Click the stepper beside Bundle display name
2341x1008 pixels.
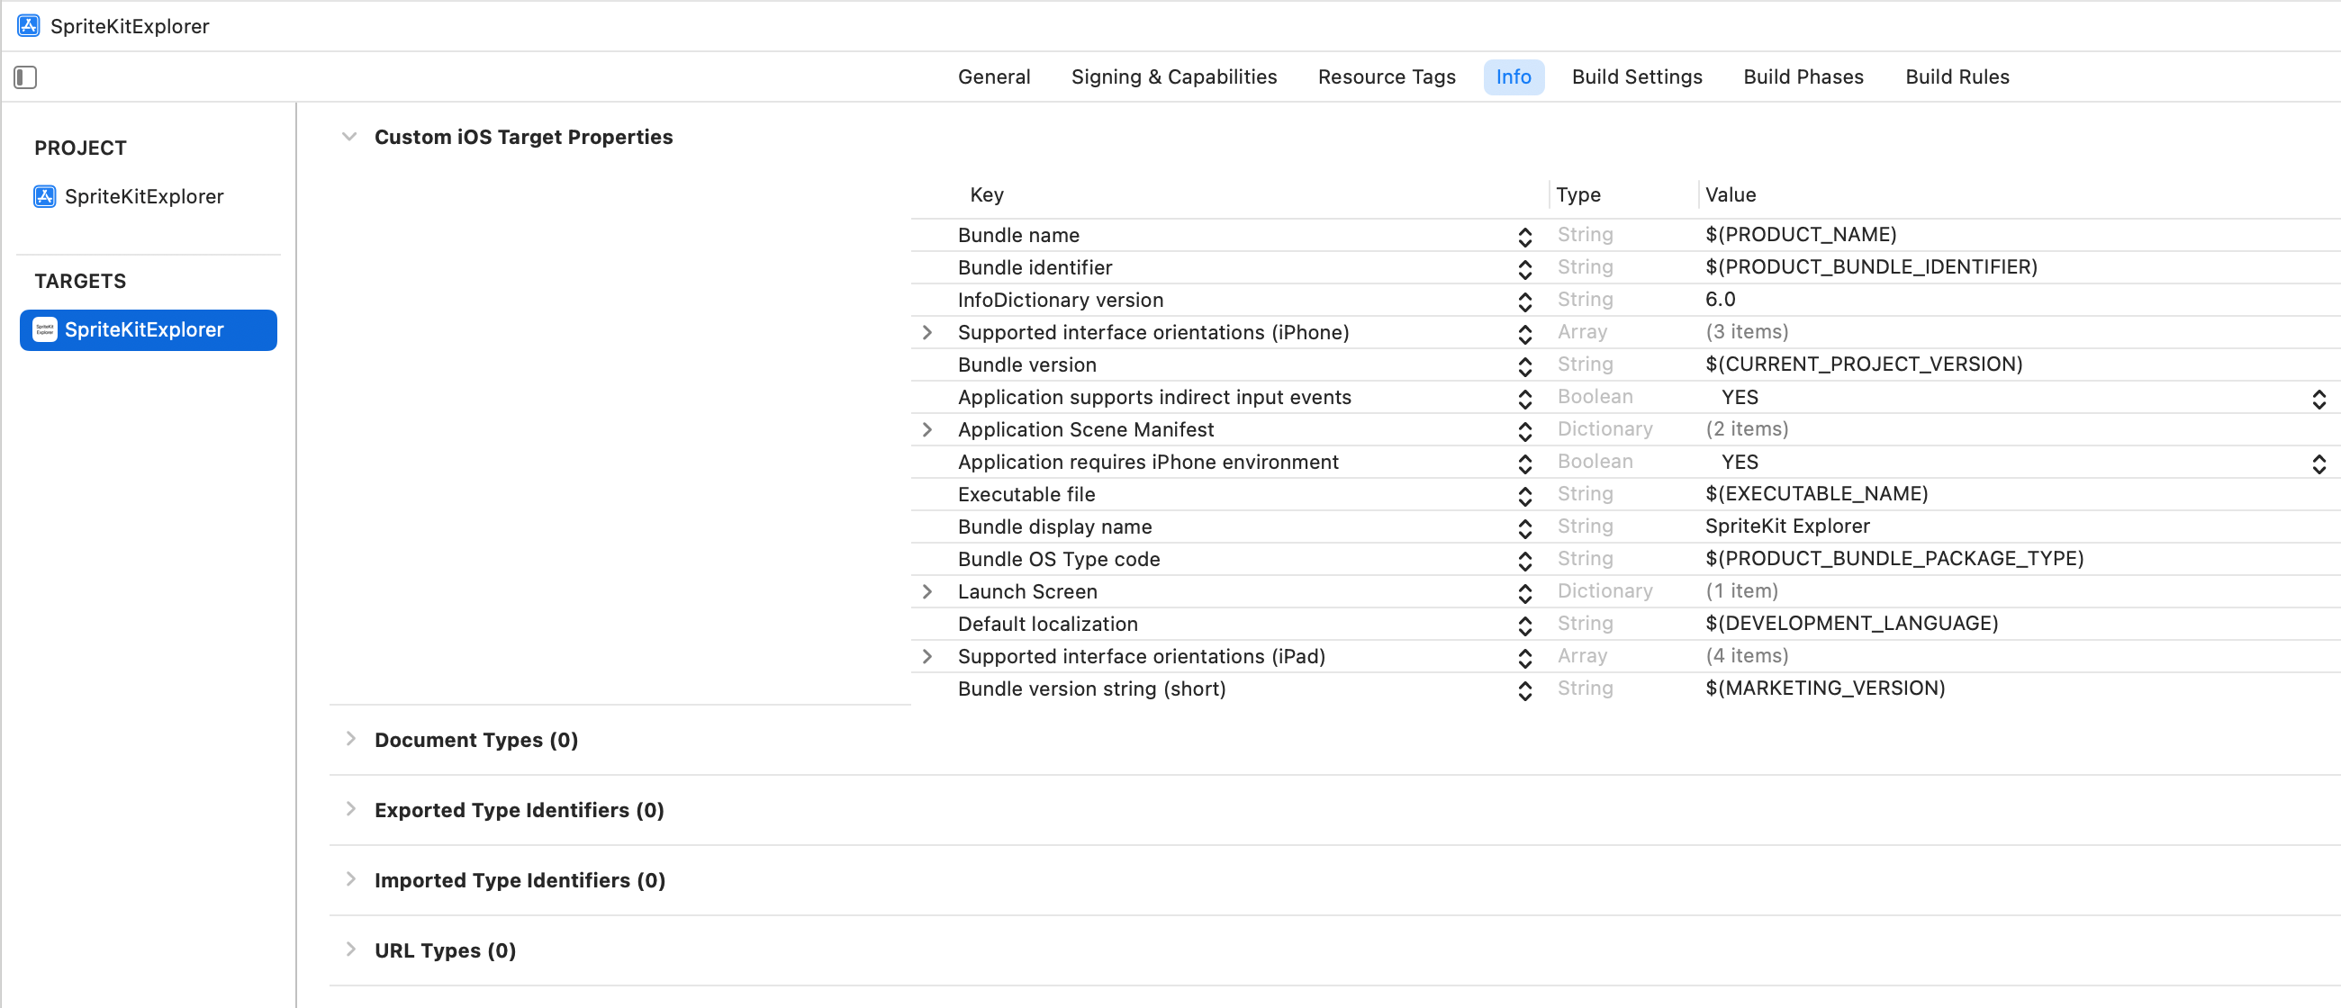pos(1524,527)
